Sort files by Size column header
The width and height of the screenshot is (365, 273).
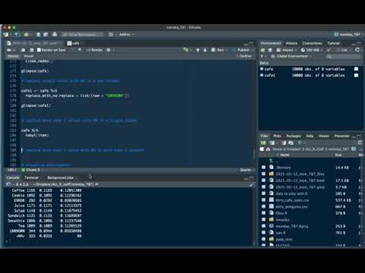click(x=338, y=155)
